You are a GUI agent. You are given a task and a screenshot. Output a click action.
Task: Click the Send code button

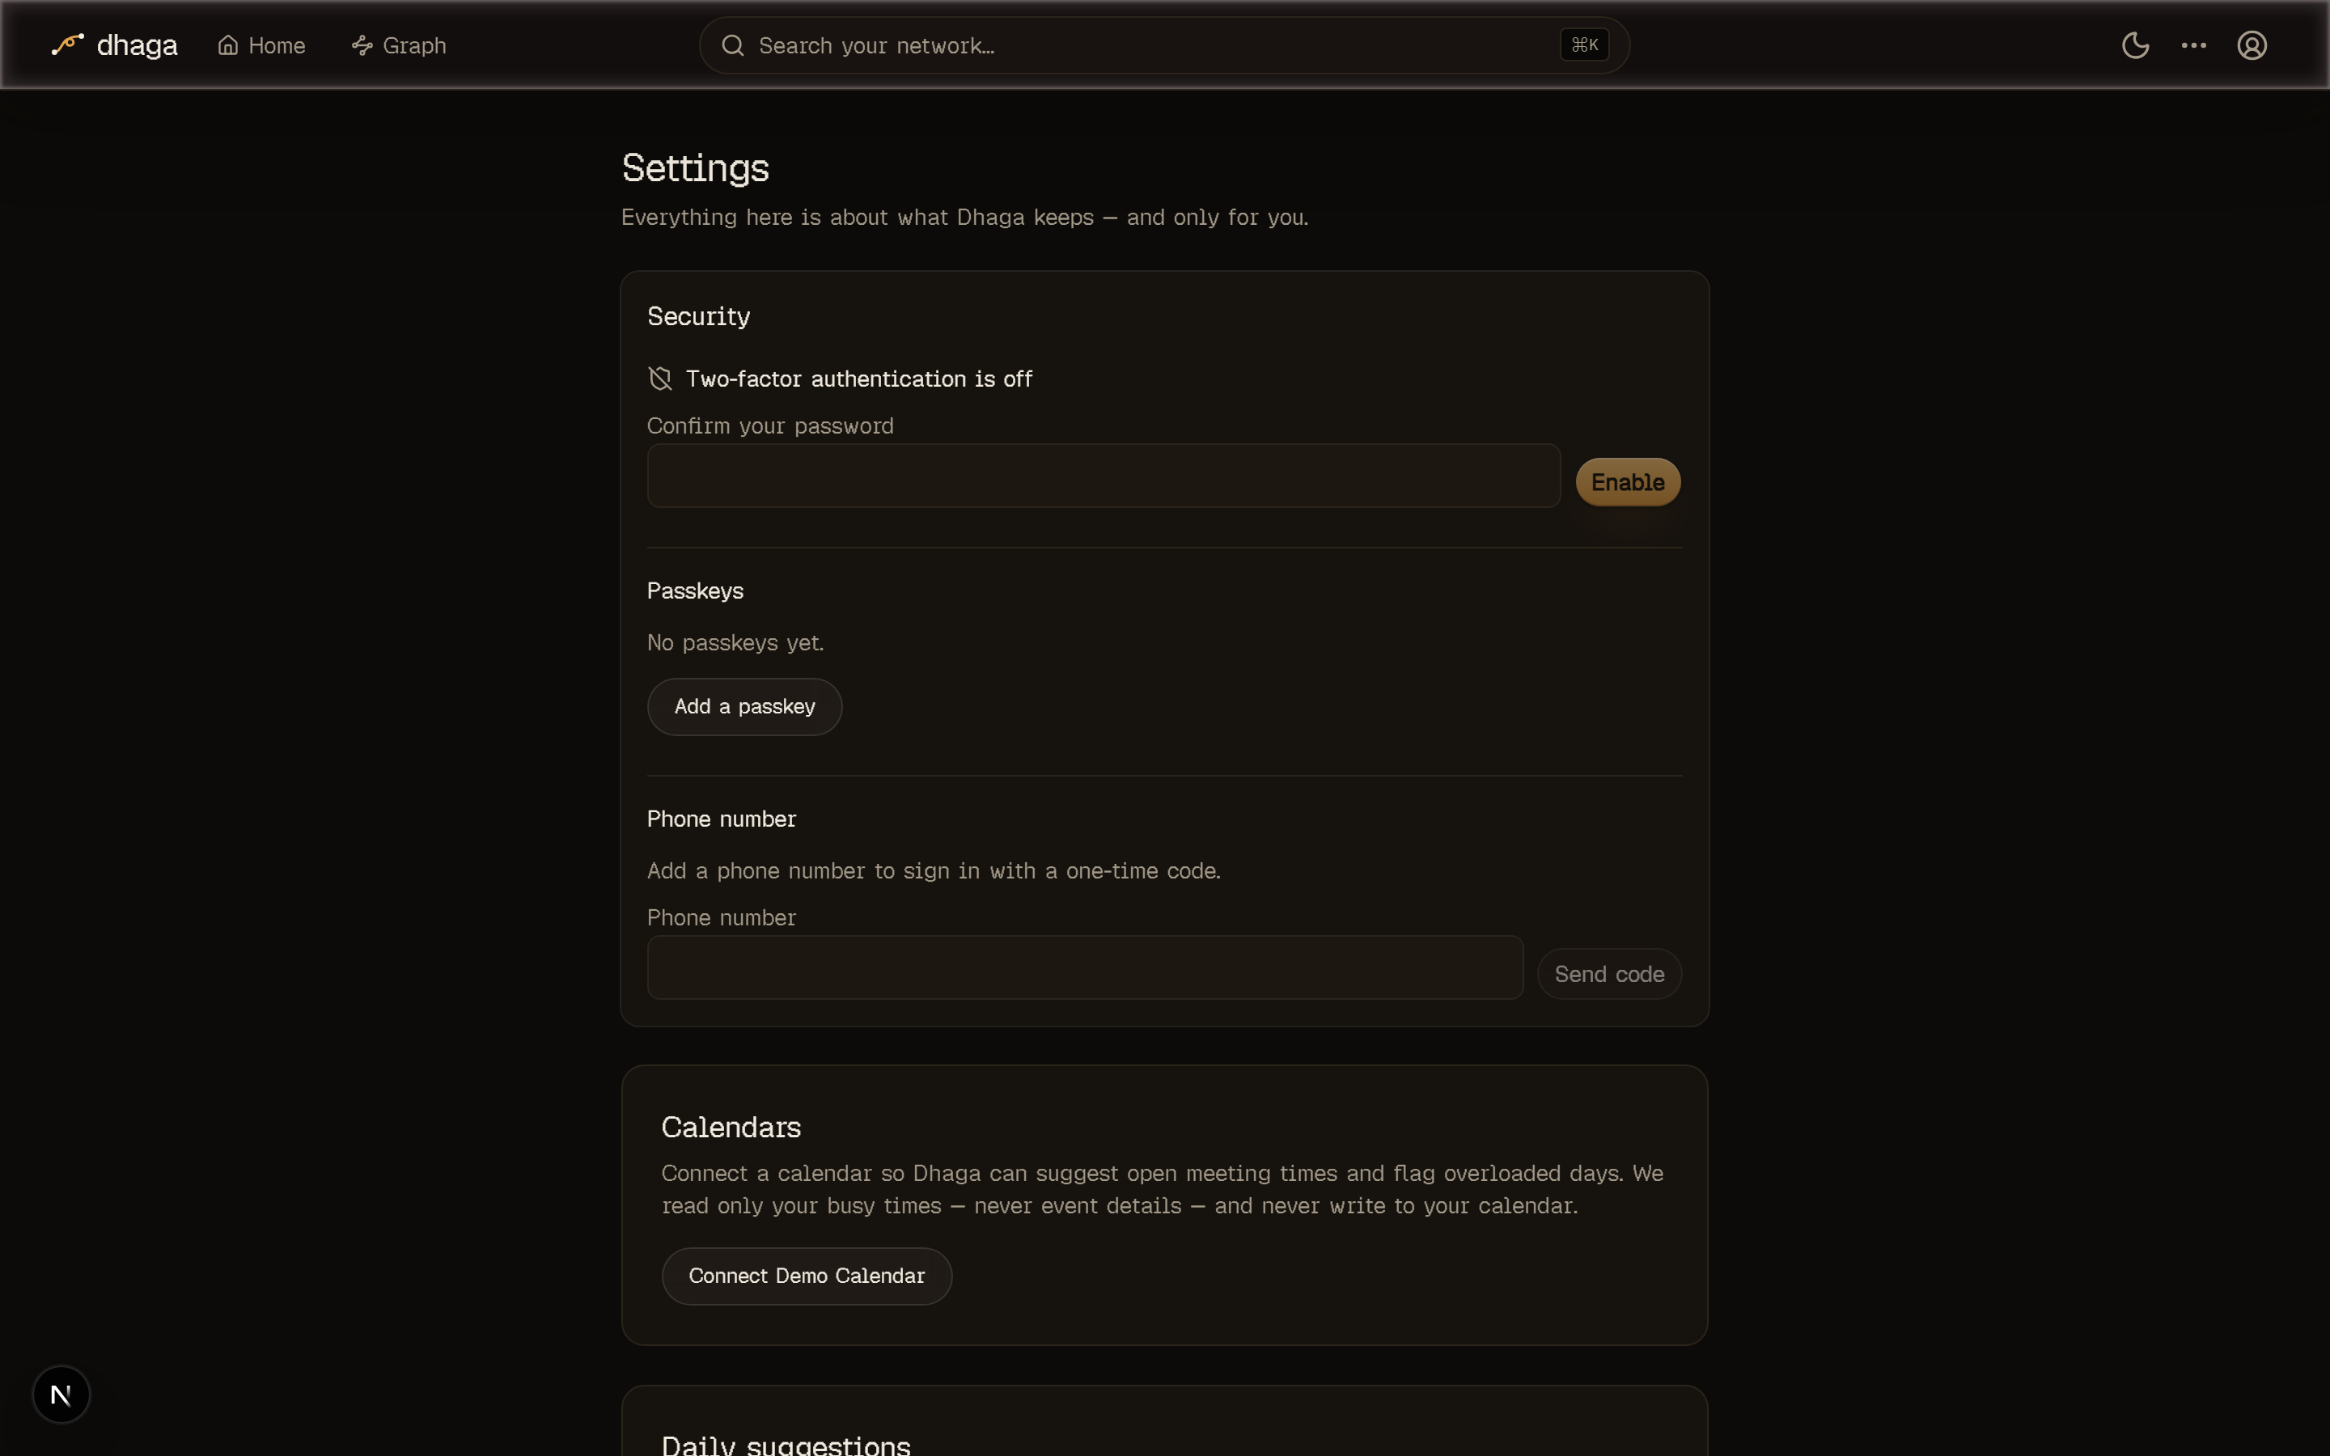[1609, 975]
